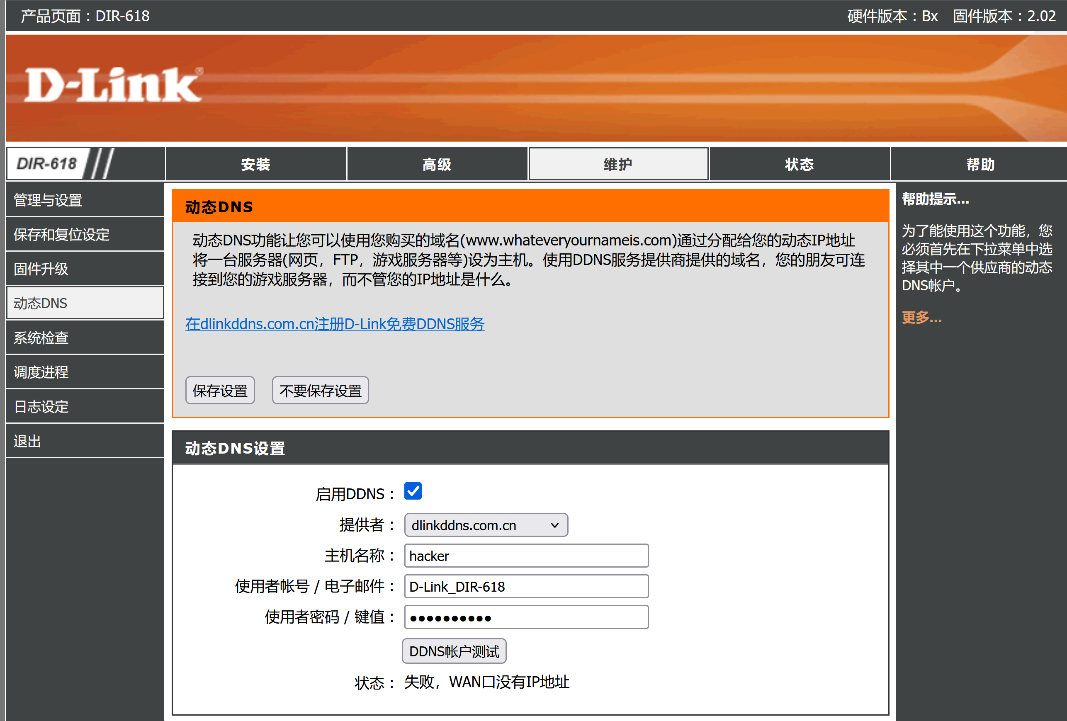This screenshot has height=721, width=1067.
Task: Open the 状态 tab
Action: 799,164
